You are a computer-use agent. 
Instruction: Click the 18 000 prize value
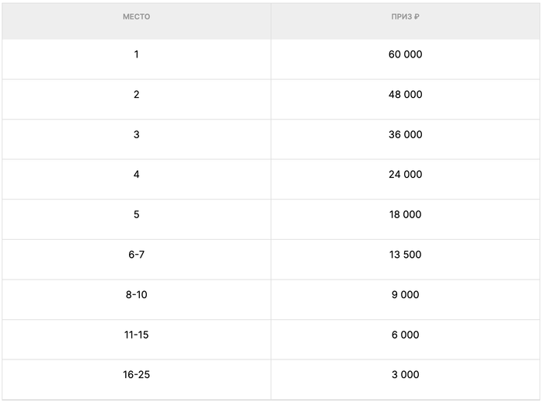[x=405, y=214]
